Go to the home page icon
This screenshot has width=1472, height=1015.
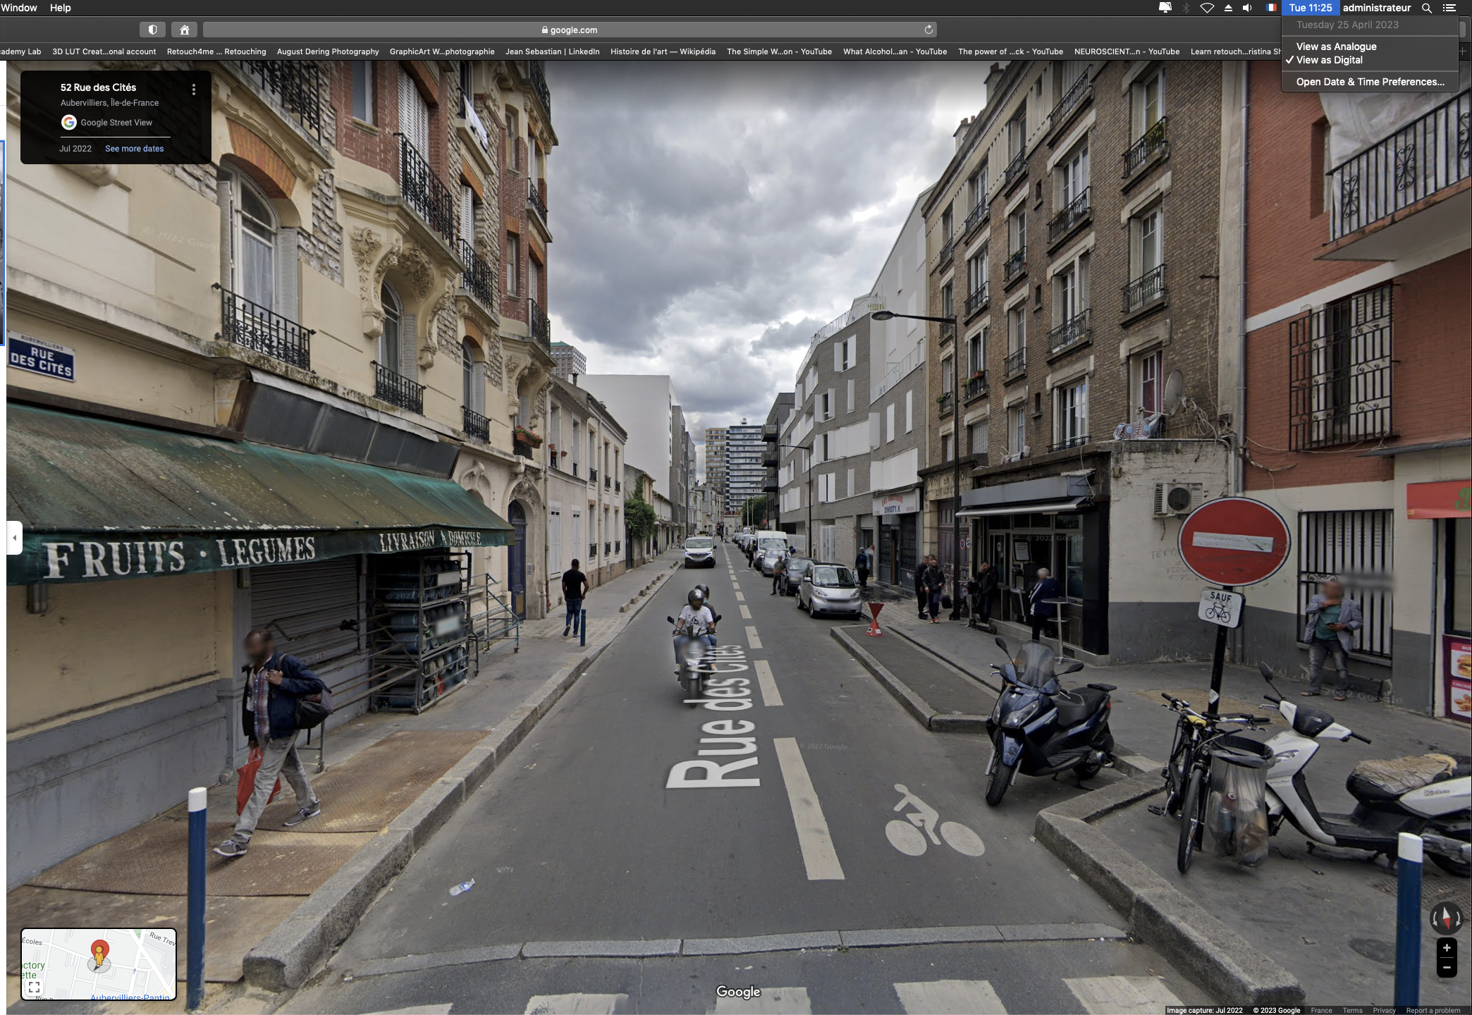tap(185, 30)
